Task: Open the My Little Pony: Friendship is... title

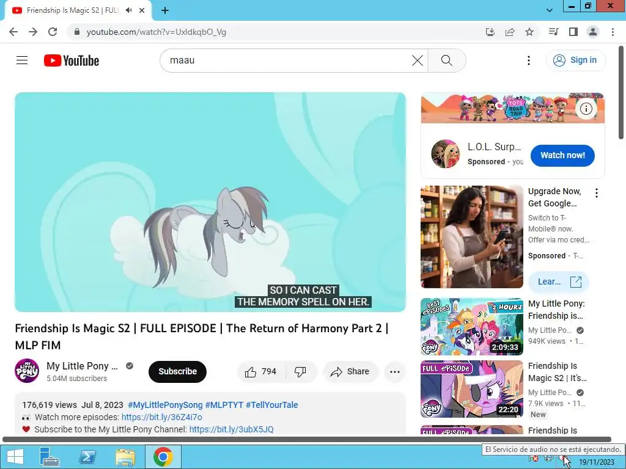Action: point(556,310)
